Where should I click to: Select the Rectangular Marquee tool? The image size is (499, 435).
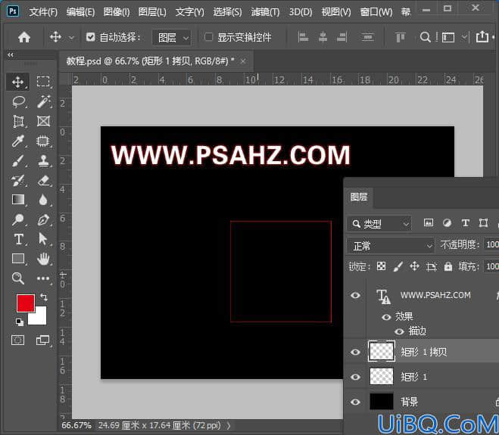point(43,82)
